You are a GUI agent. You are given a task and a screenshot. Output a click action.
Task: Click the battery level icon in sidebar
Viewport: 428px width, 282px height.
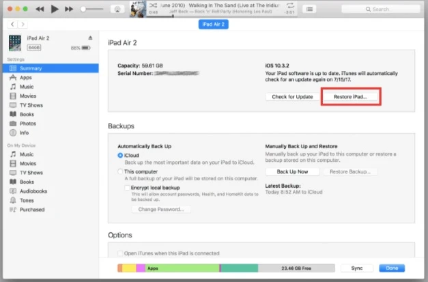pos(86,48)
